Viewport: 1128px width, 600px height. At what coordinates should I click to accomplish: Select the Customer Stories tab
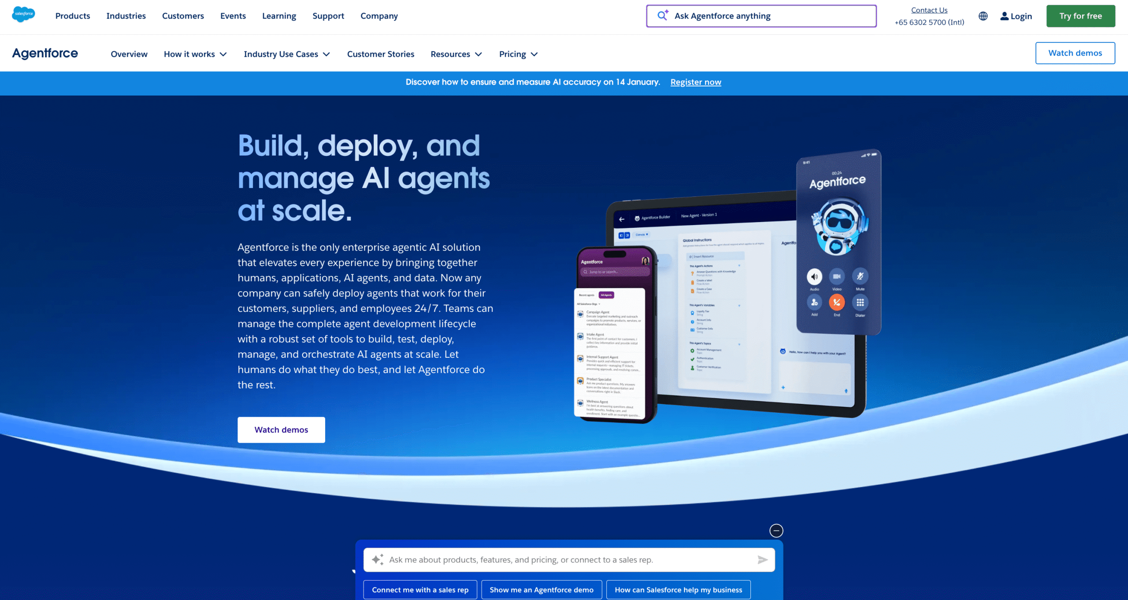(x=381, y=54)
